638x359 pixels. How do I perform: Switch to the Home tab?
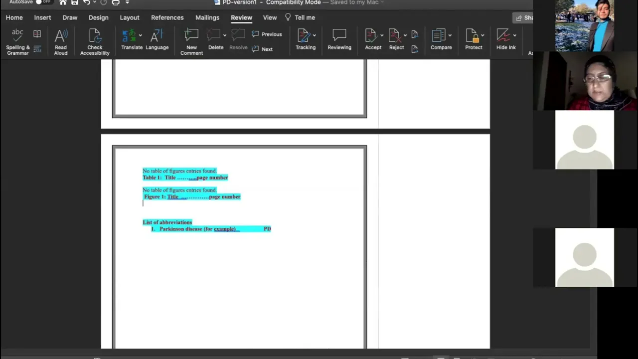coord(14,17)
